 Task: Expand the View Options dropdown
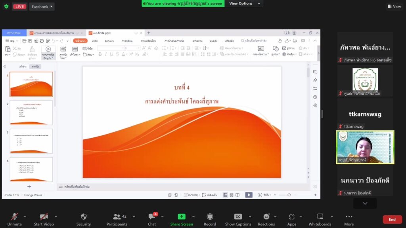pos(245,4)
